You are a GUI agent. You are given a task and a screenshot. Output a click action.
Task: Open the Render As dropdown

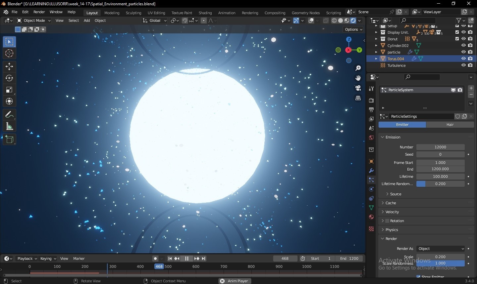[x=441, y=249]
